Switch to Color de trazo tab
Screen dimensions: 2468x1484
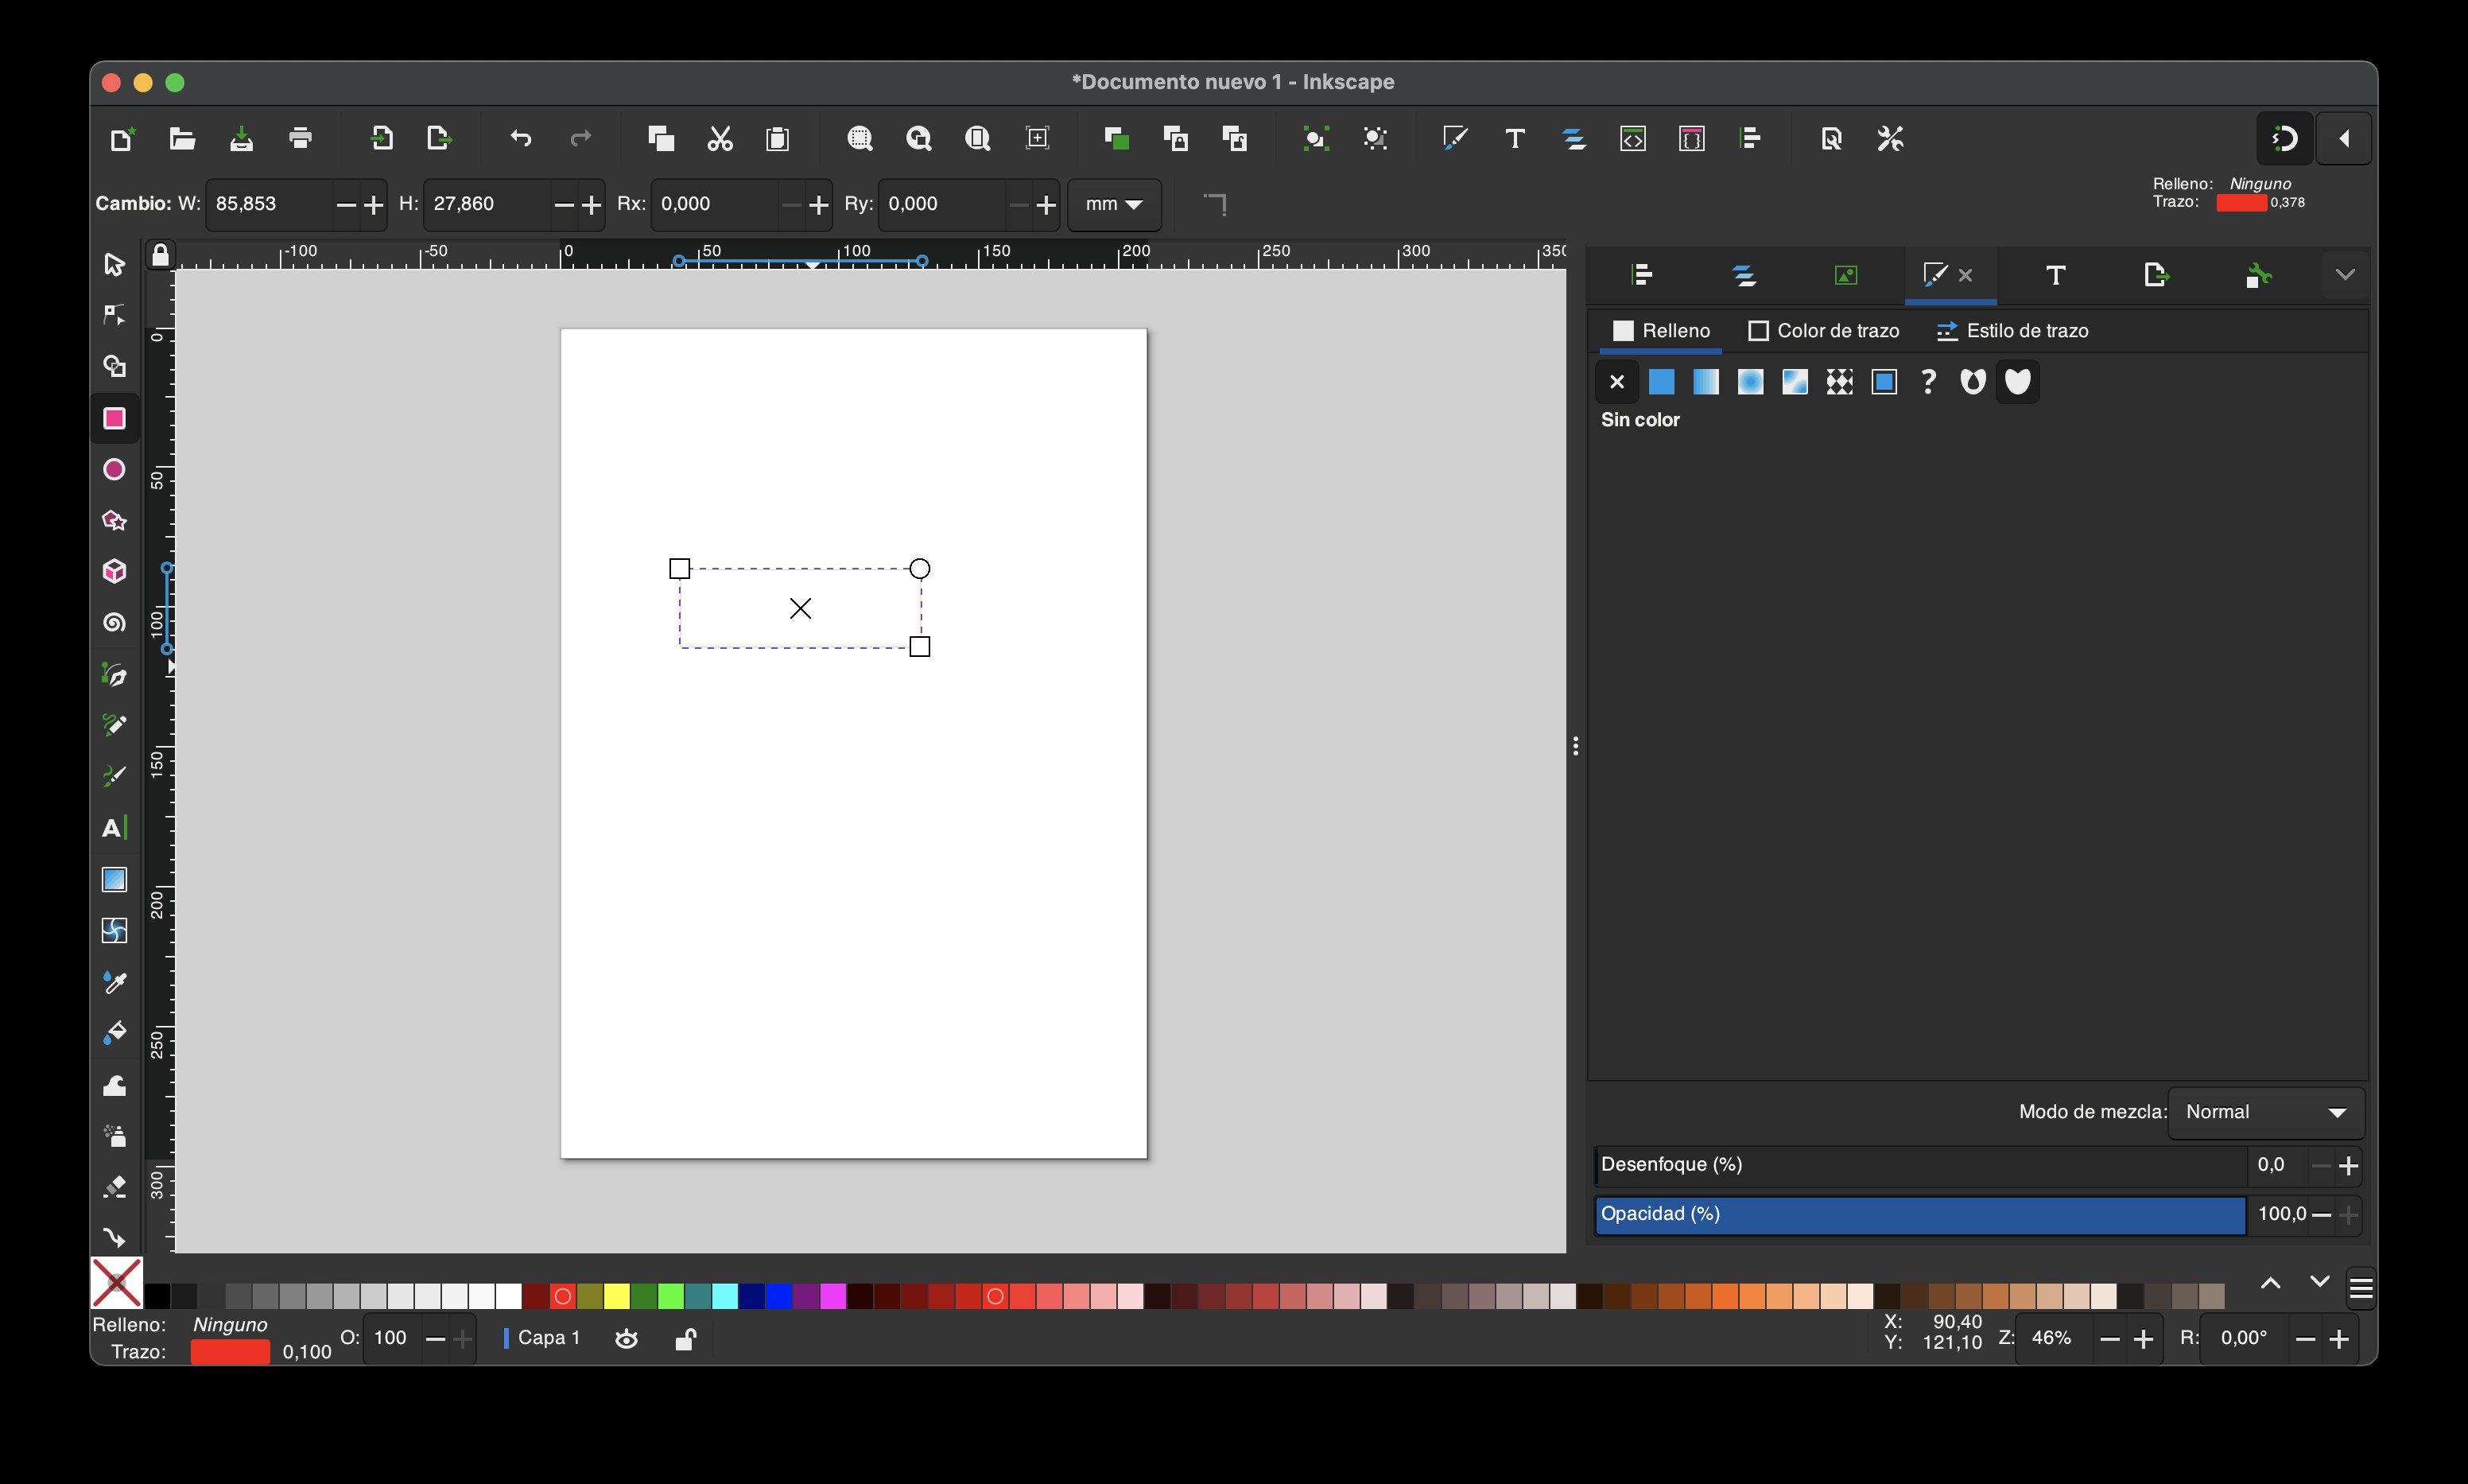[1824, 331]
